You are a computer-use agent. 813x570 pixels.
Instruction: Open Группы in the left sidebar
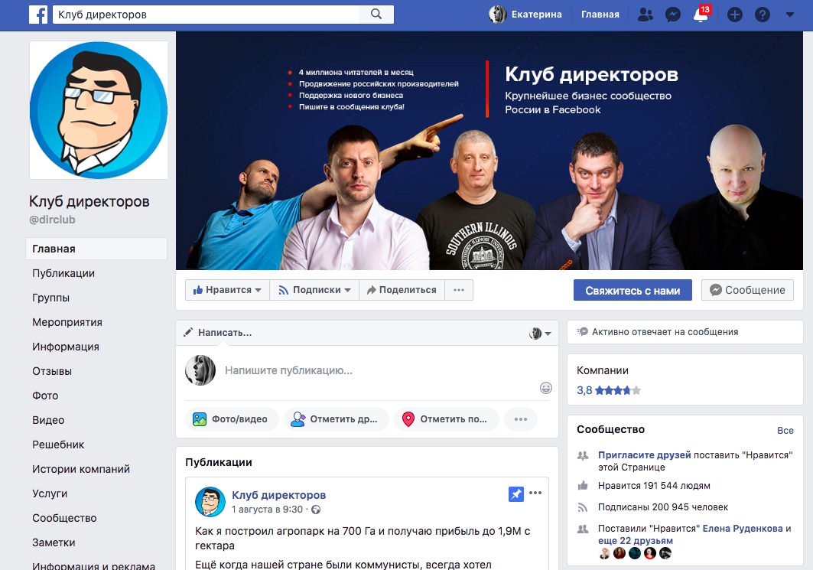pos(50,298)
